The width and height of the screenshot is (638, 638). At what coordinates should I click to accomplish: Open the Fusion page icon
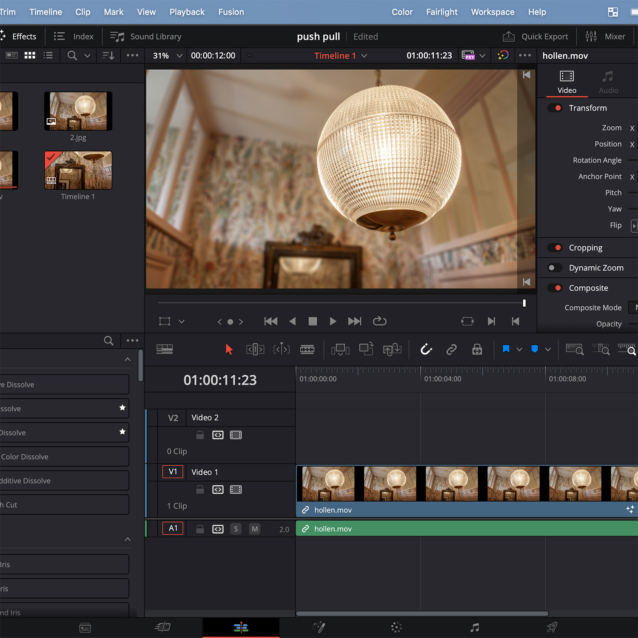(x=319, y=627)
